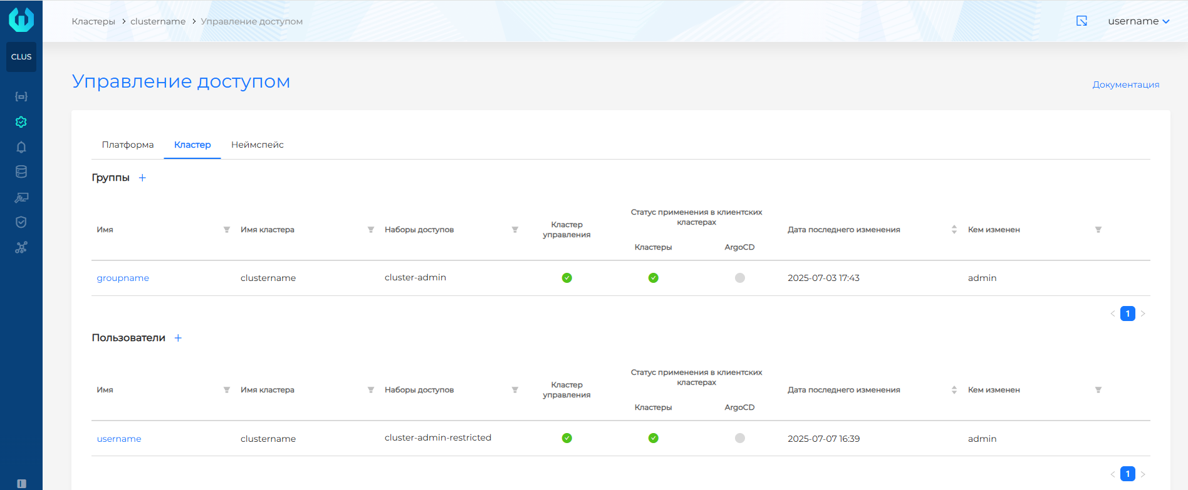This screenshot has height=490, width=1188.
Task: Click admin cell in groupname row
Action: click(x=982, y=278)
